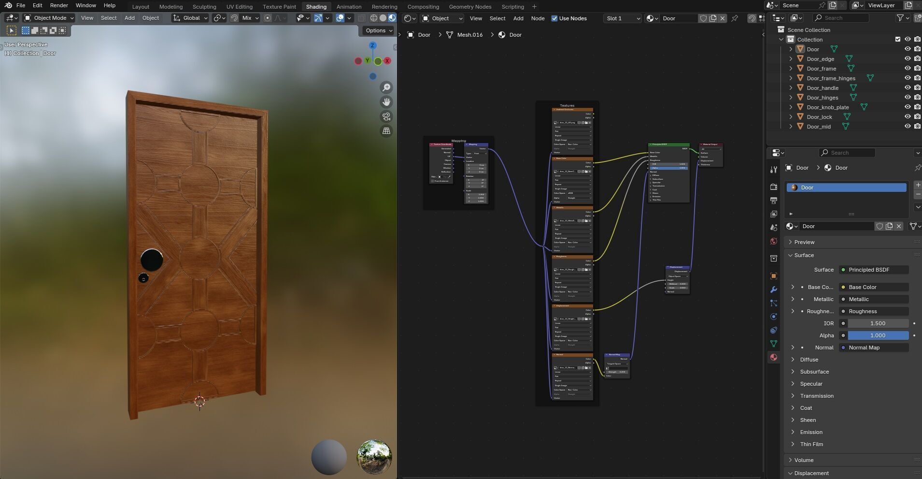Open the Render properties tab
Image resolution: width=922 pixels, height=479 pixels.
[x=774, y=187]
